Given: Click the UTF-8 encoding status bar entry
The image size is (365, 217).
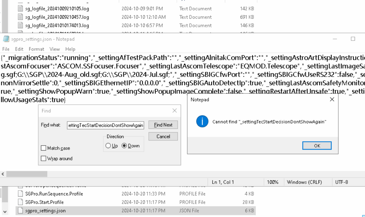Looking at the screenshot, I should coord(342,182).
